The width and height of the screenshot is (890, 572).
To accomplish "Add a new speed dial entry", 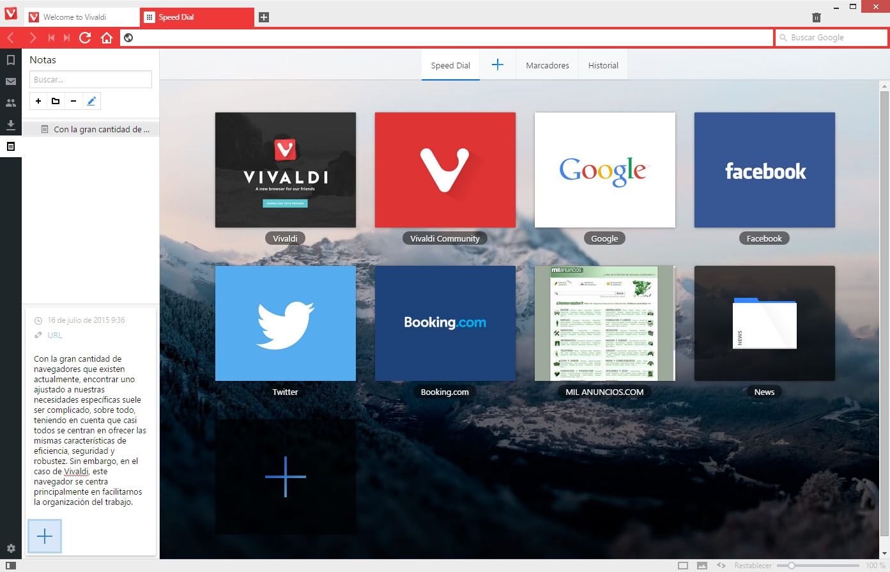I will pyautogui.click(x=286, y=477).
